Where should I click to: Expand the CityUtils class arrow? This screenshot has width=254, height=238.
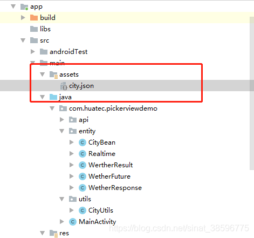tap(72, 210)
